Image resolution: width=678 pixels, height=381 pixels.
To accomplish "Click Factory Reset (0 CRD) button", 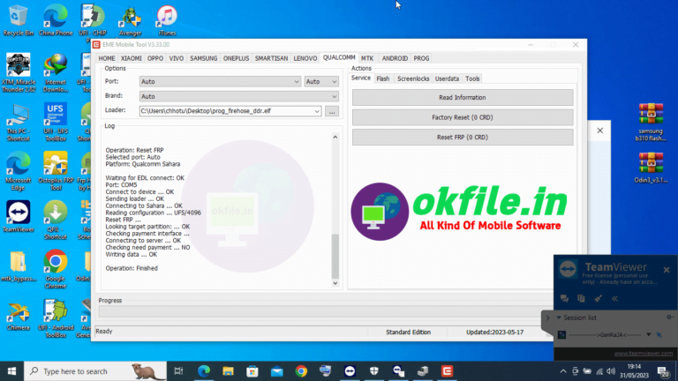I will point(463,117).
